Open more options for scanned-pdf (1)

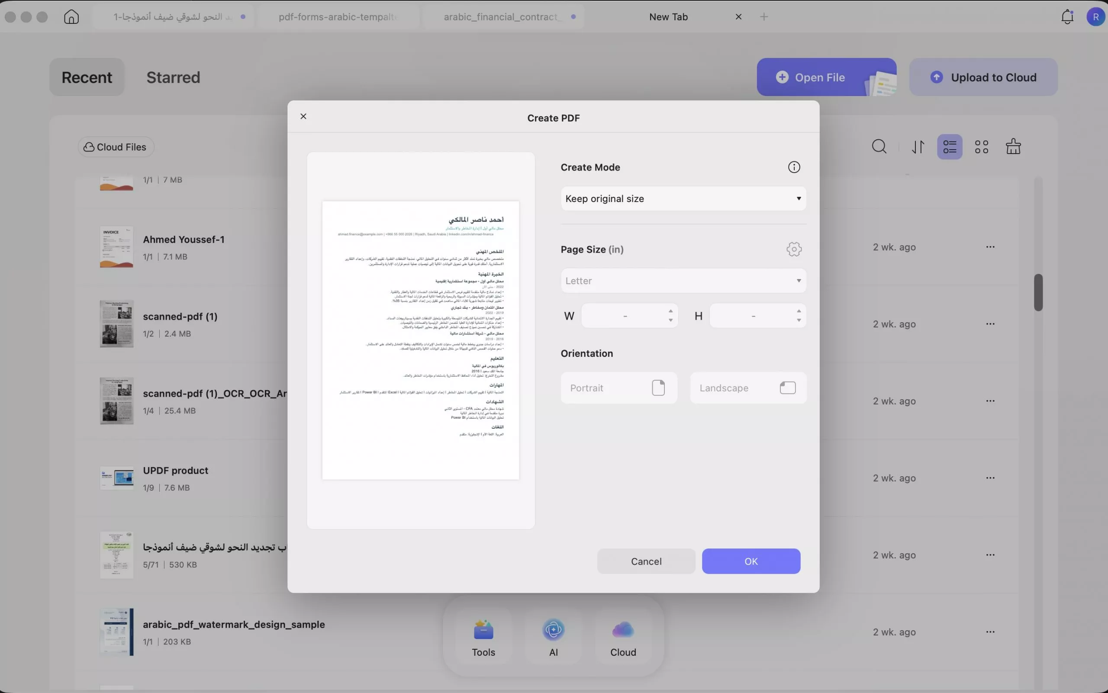tap(990, 324)
